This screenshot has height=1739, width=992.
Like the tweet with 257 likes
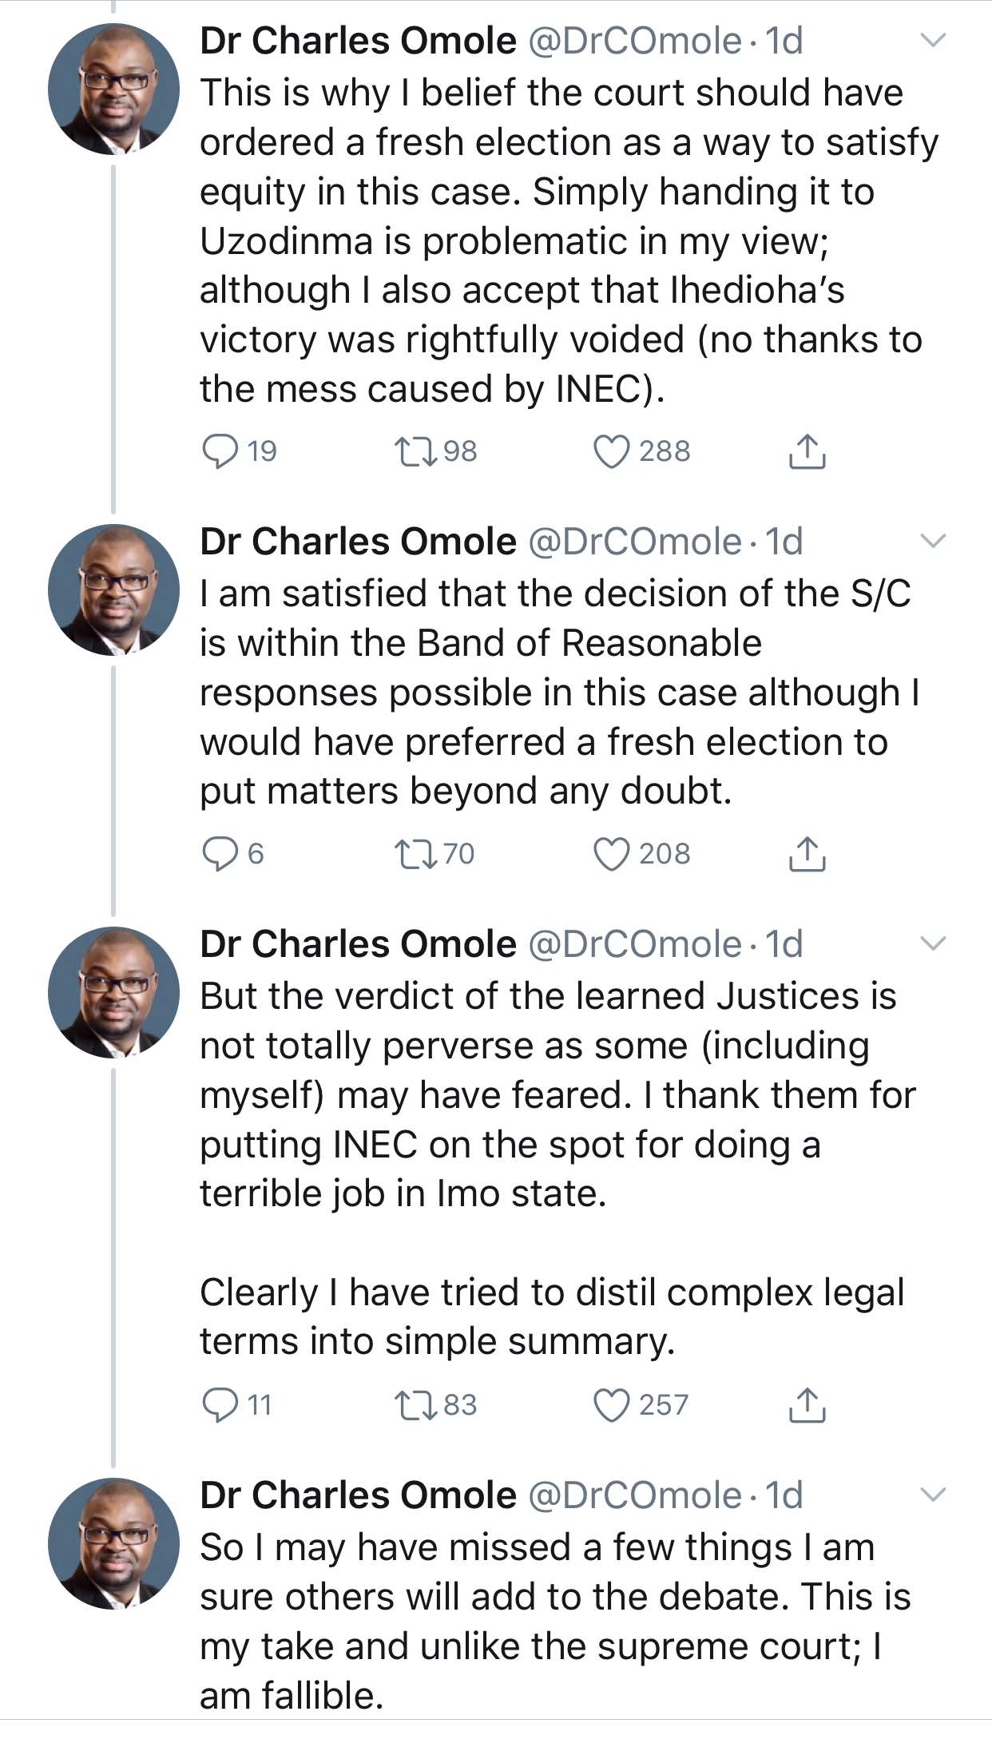pyautogui.click(x=612, y=1405)
